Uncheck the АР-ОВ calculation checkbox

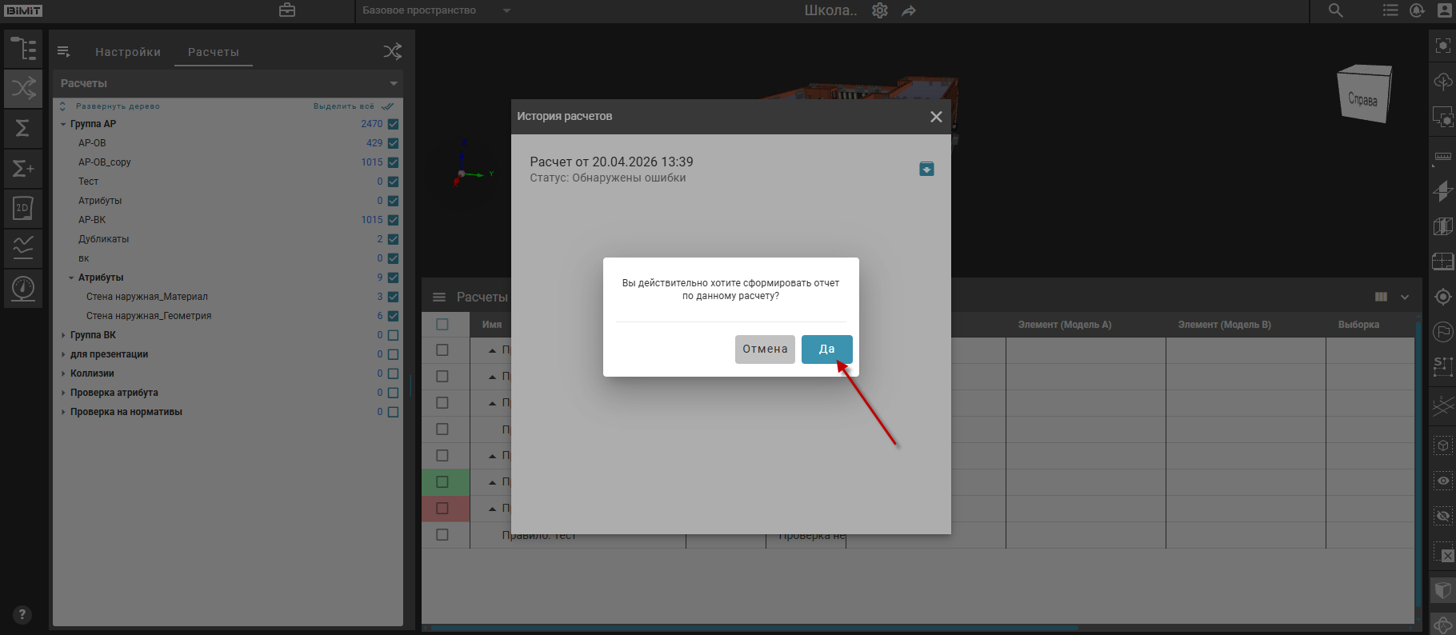click(x=393, y=143)
